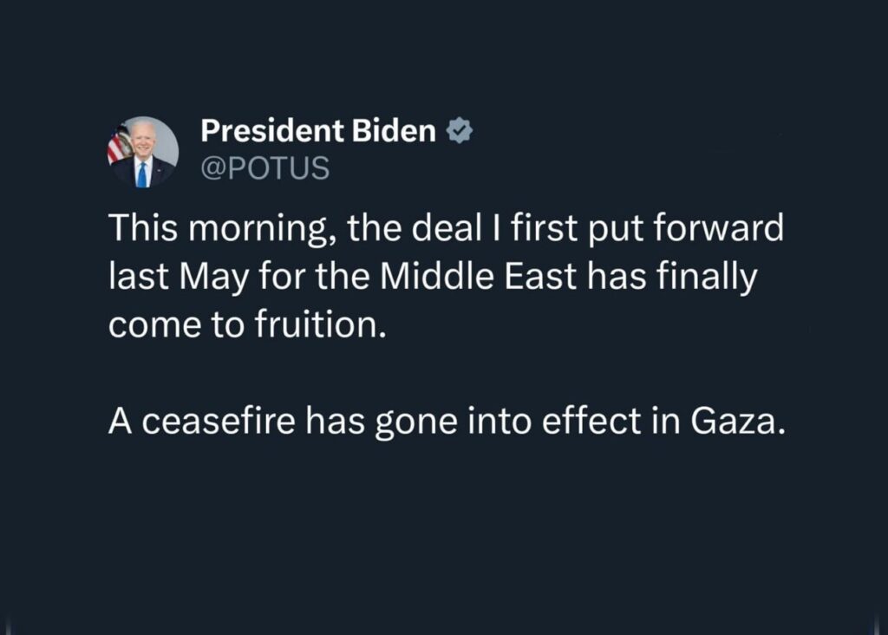Open the President Biden display name
Image resolution: width=888 pixels, height=635 pixels.
pos(318,131)
